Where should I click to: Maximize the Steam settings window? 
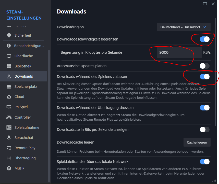[x=205, y=4]
